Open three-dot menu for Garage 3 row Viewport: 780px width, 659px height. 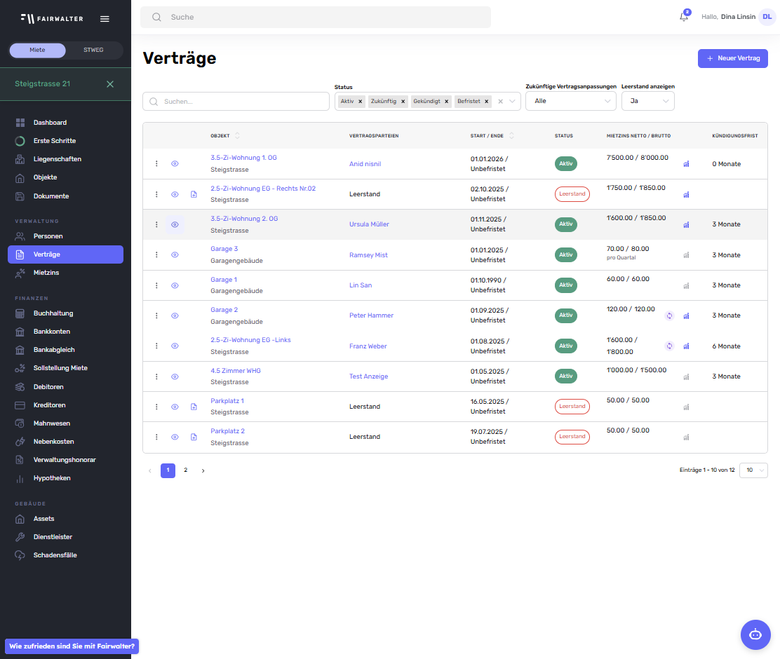point(156,255)
